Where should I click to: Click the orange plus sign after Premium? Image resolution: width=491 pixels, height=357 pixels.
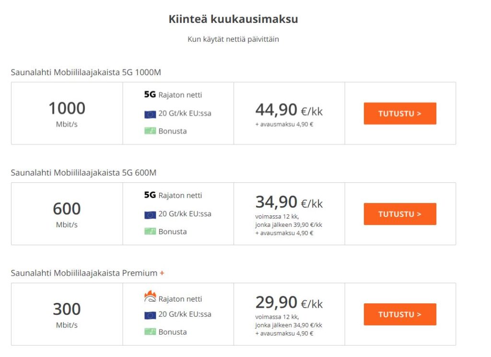coord(162,273)
